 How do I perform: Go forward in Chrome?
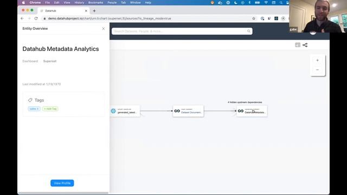click(x=29, y=18)
